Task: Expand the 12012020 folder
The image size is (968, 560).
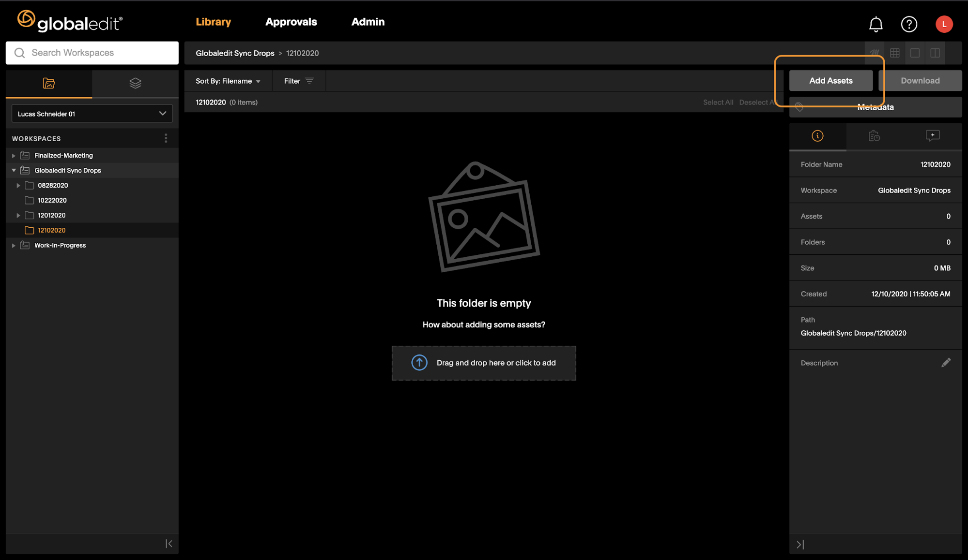Action: 18,215
